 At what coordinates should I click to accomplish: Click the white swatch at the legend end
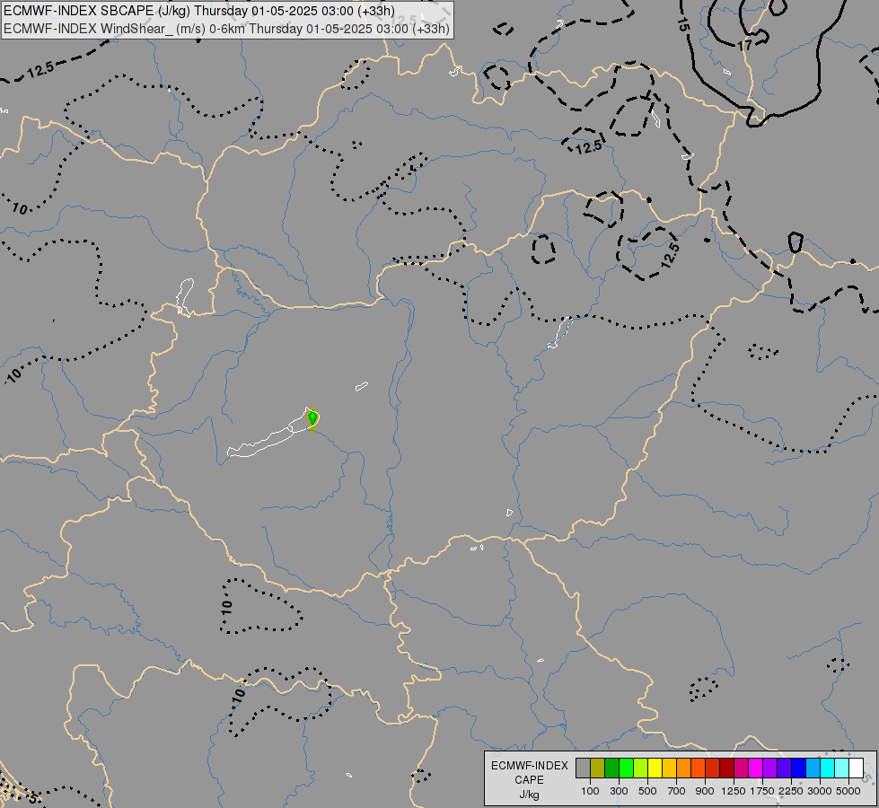(856, 768)
